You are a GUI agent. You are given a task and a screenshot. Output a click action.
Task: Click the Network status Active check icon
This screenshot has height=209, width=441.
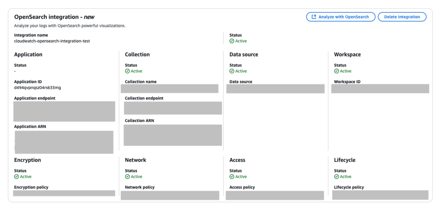coord(127,177)
